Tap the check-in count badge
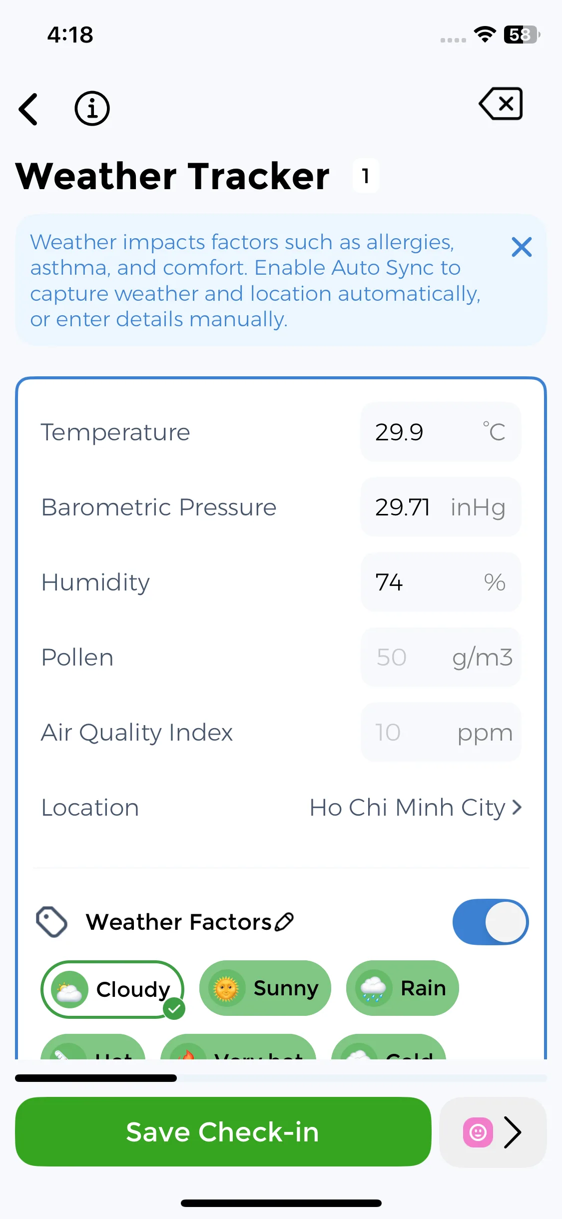562x1219 pixels. click(x=366, y=176)
